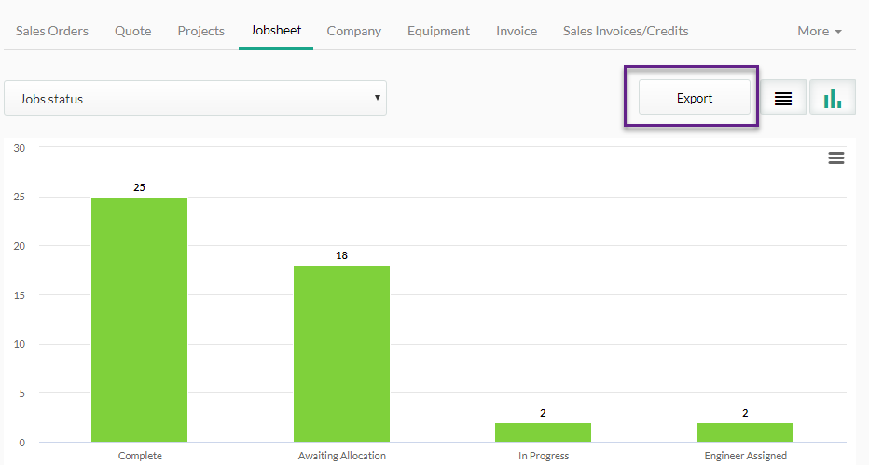Click the Awaiting Allocation axis label
The width and height of the screenshot is (869, 465).
coord(342,456)
